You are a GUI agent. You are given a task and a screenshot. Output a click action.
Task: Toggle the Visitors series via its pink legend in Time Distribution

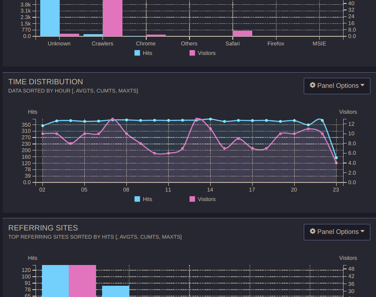pos(192,199)
